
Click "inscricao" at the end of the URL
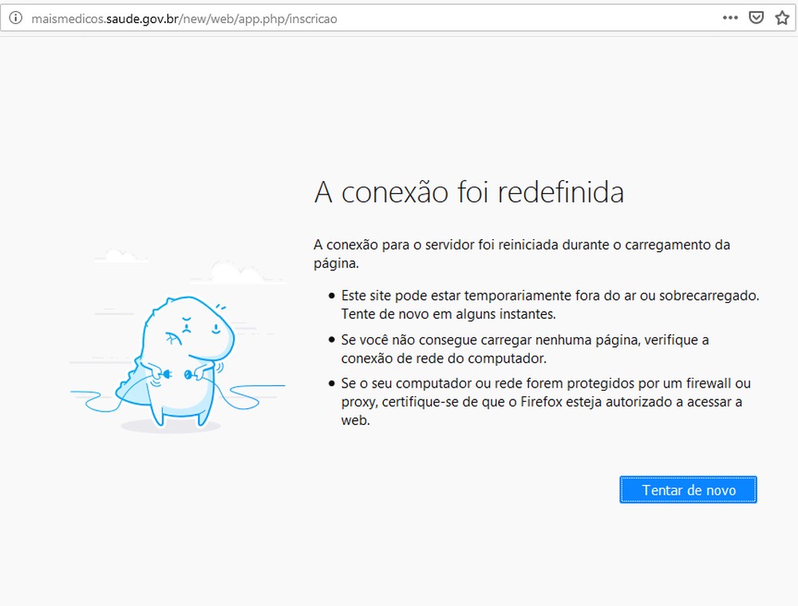(x=314, y=18)
